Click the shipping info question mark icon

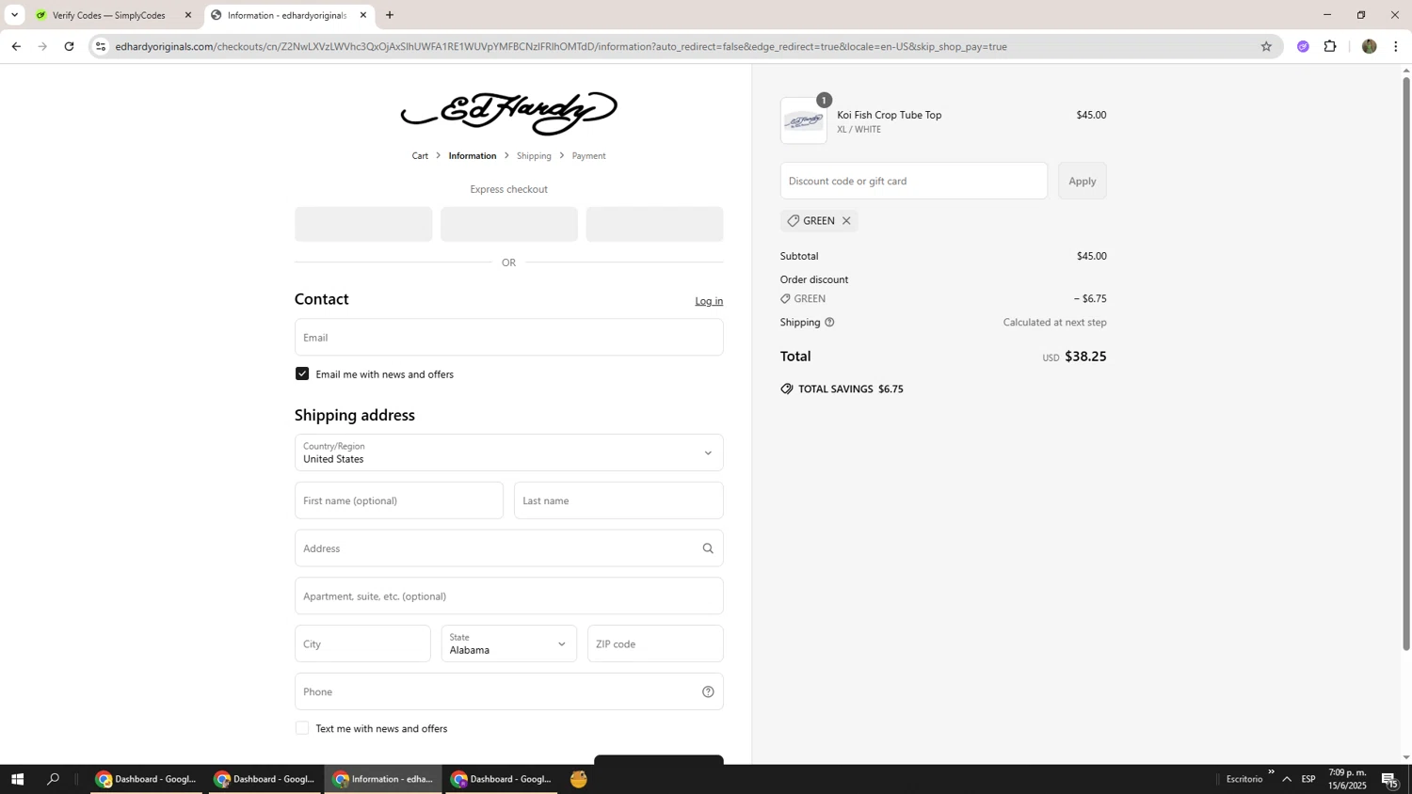[829, 323]
